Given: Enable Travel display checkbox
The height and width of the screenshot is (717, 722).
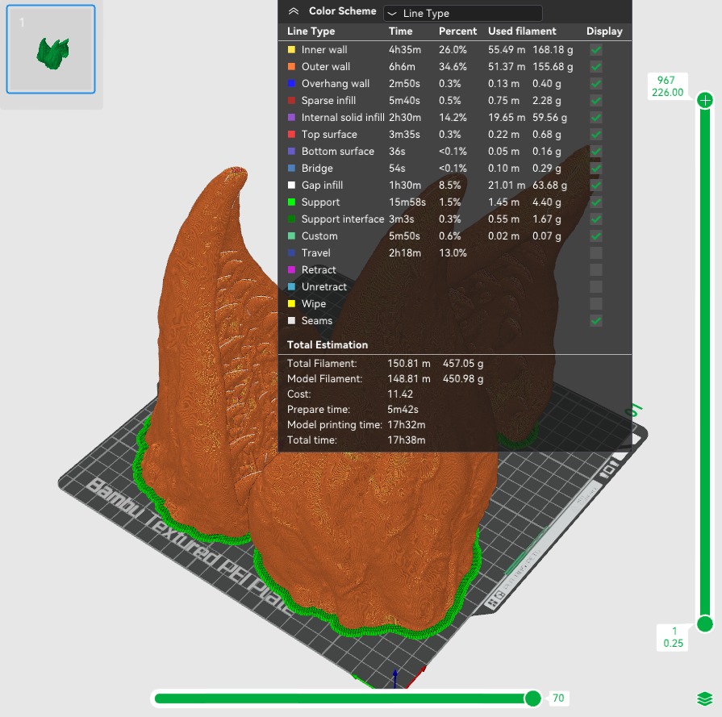Looking at the screenshot, I should 596,252.
